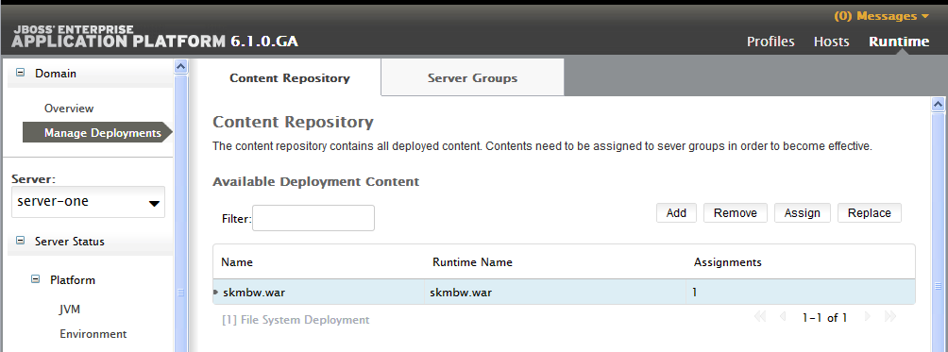The width and height of the screenshot is (948, 352).
Task: Focus the Filter input field
Action: 313,218
